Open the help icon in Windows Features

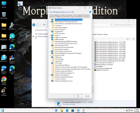[90, 12]
